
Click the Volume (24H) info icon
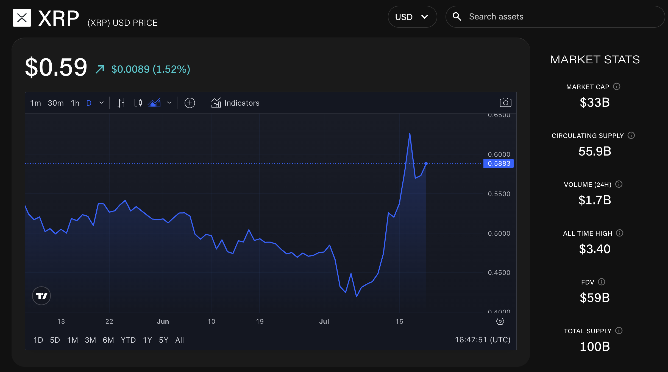coord(619,184)
